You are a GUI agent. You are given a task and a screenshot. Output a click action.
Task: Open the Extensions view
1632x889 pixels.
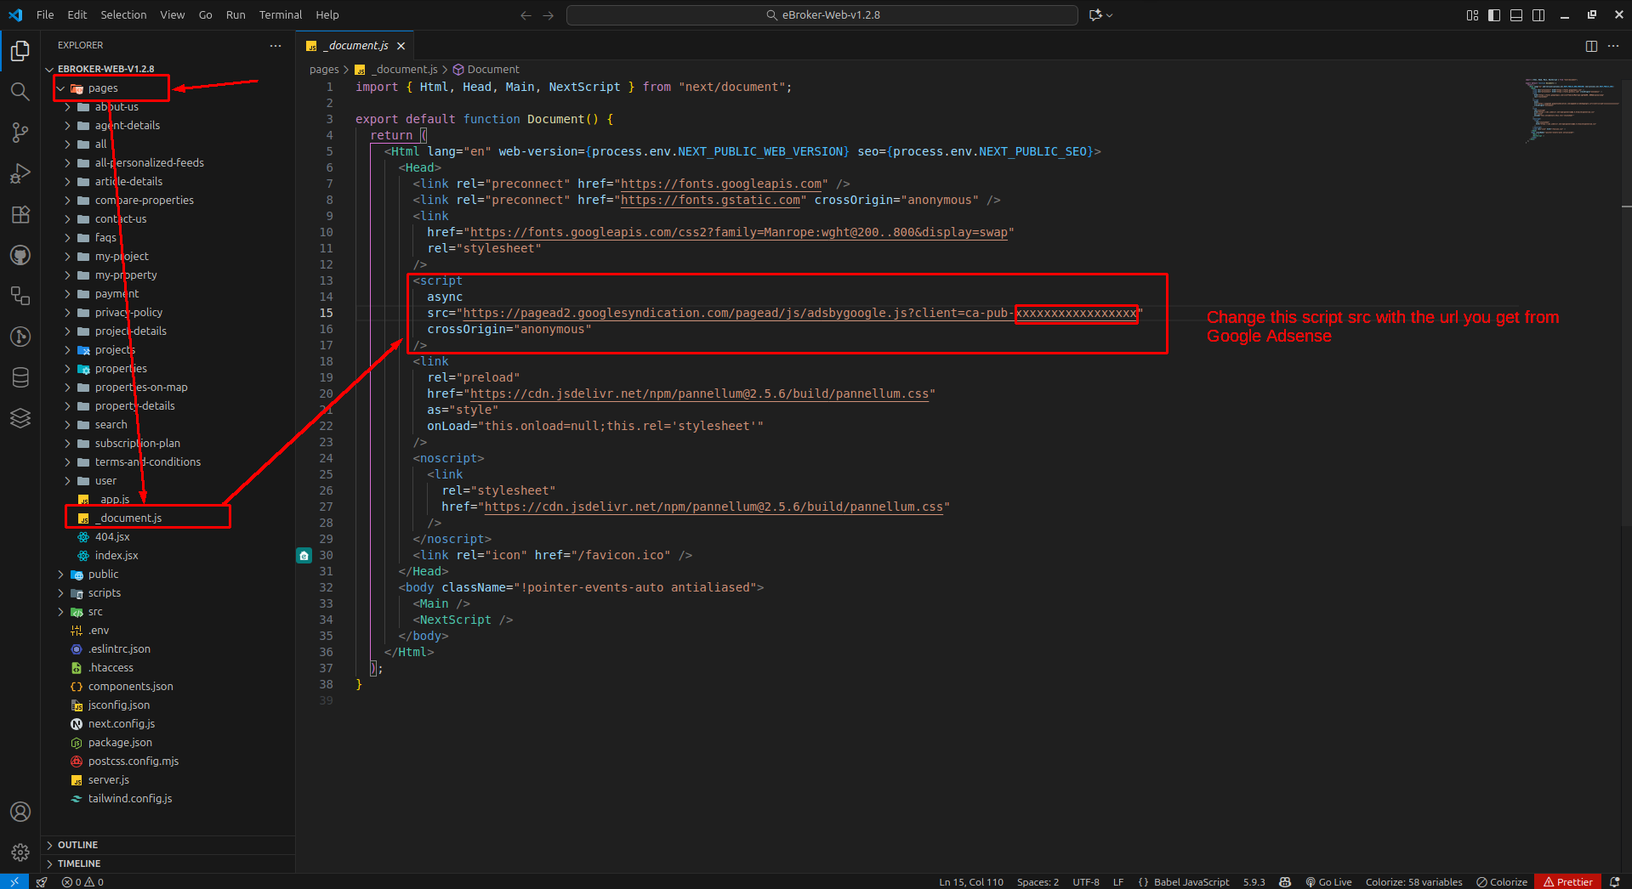pos(20,214)
